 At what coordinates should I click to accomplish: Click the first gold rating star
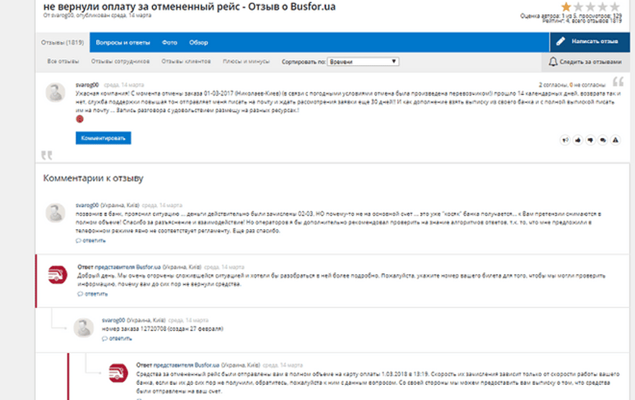[566, 6]
